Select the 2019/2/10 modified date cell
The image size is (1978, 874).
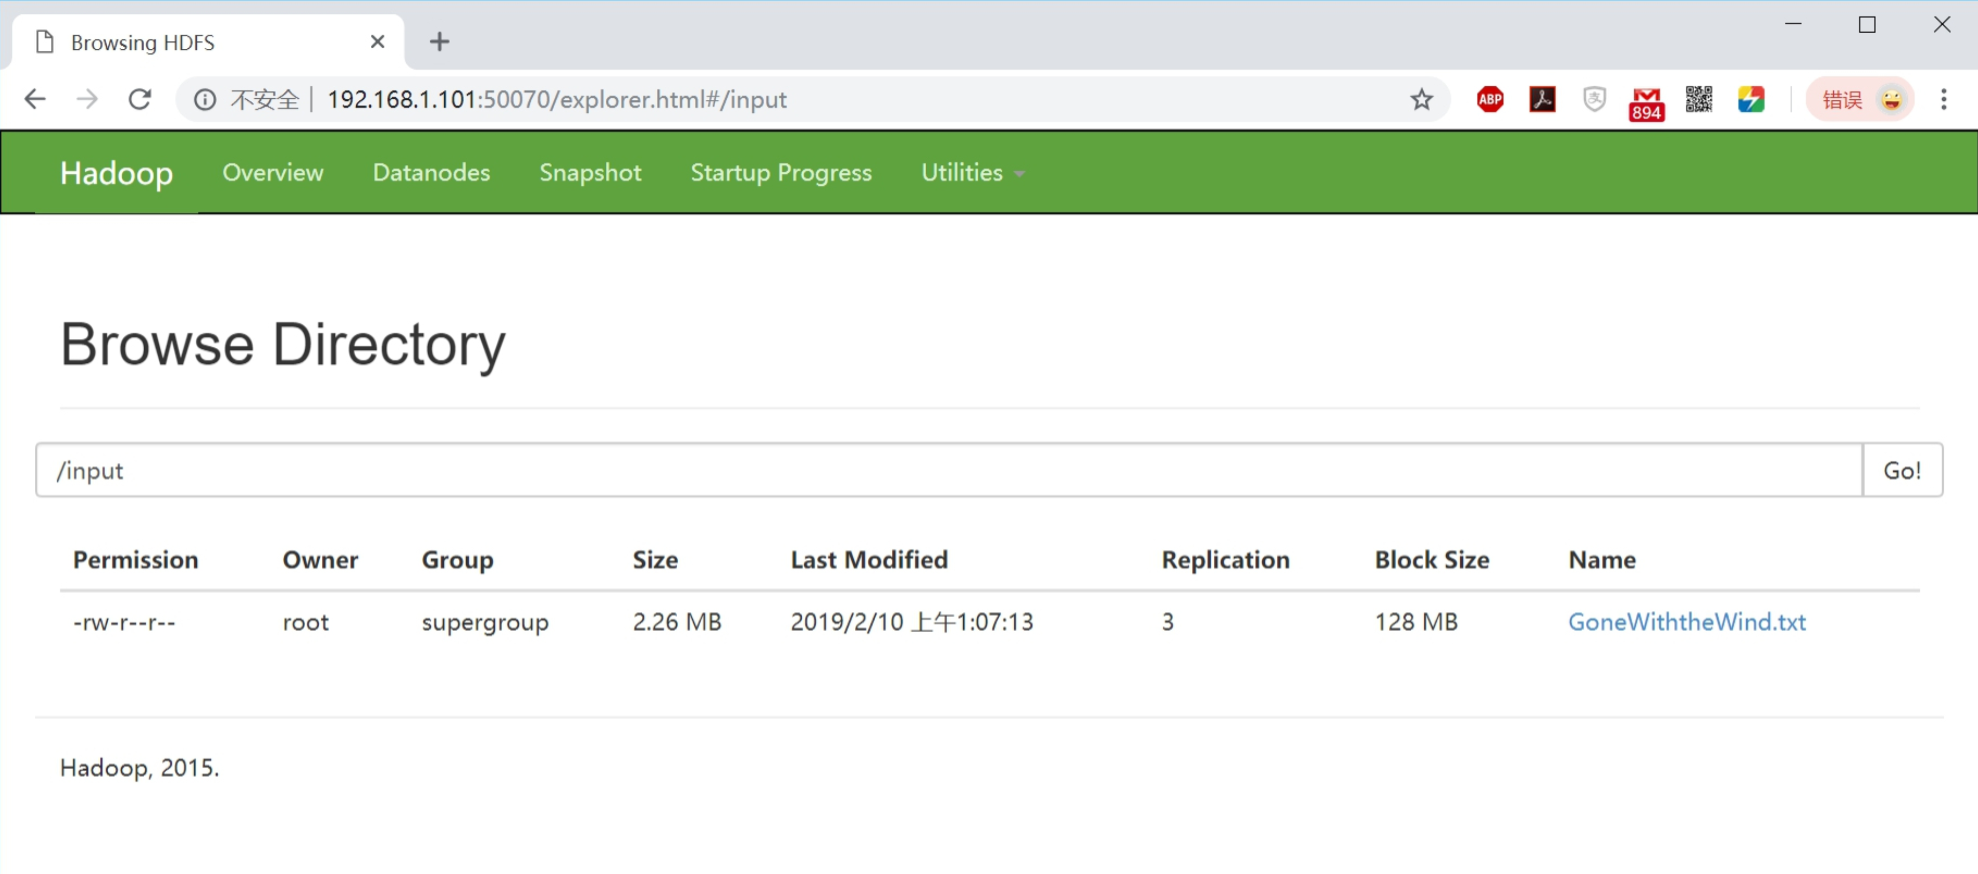912,622
